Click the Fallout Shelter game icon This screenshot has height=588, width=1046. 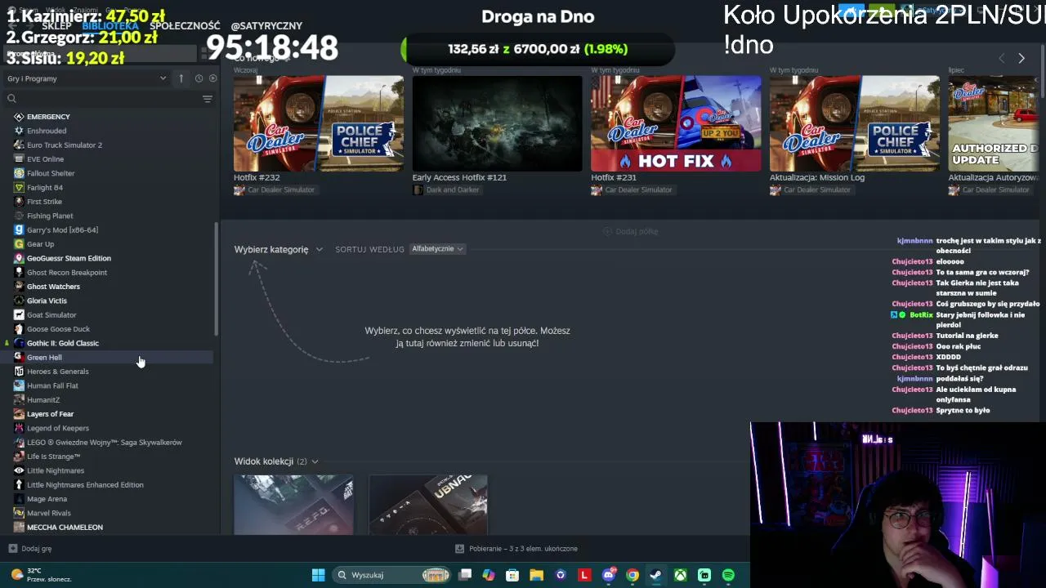[x=19, y=173]
